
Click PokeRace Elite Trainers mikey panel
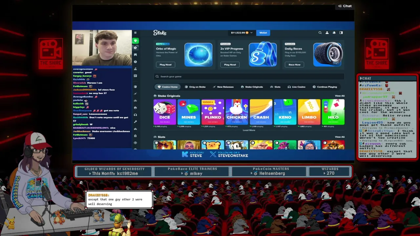point(192,171)
